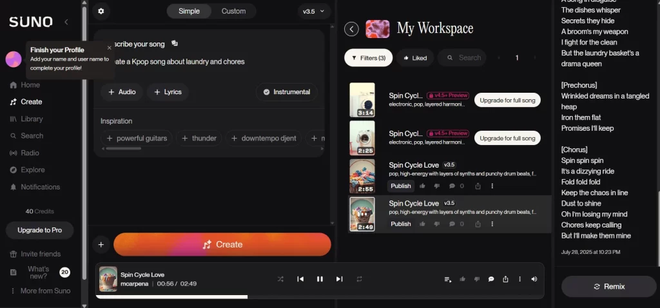Switch to the Custom tab
This screenshot has width=660, height=308.
coord(233,11)
